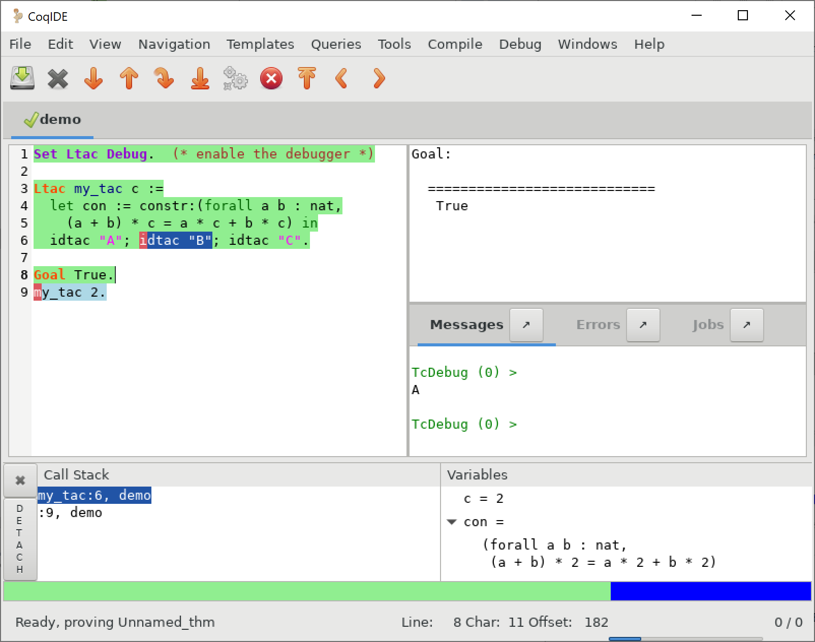Close the Call Stack panel
Viewport: 815px width, 642px height.
20,480
